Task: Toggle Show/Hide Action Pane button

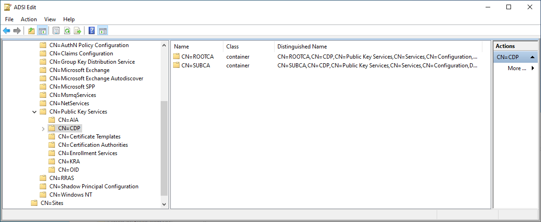Action: pyautogui.click(x=102, y=31)
